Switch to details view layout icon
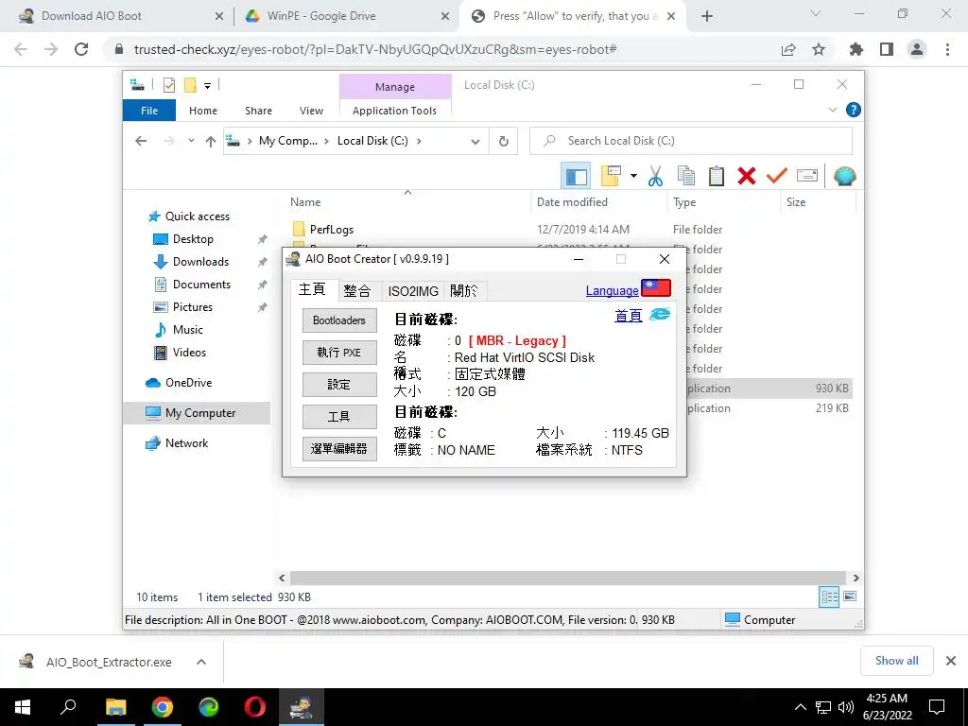The image size is (968, 726). click(x=829, y=596)
